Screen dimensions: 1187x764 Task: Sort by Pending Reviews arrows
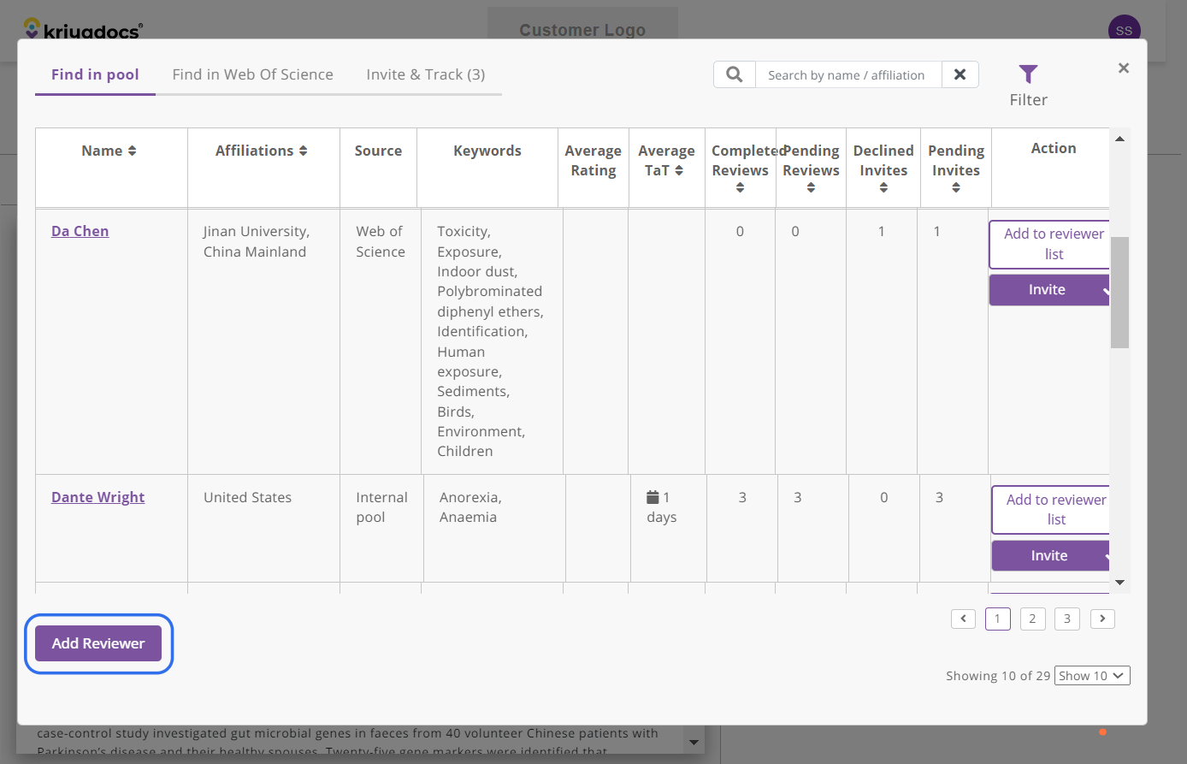pos(811,188)
